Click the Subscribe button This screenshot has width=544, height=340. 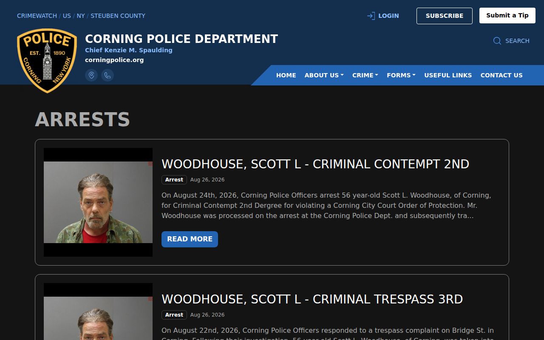pos(445,16)
